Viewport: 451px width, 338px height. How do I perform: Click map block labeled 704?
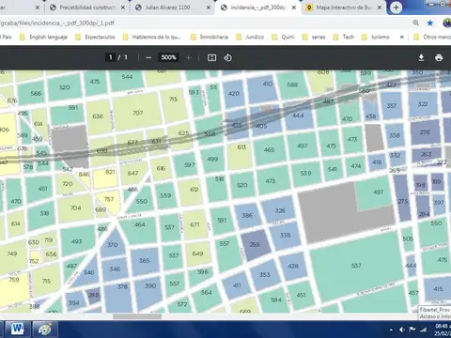coord(75,207)
